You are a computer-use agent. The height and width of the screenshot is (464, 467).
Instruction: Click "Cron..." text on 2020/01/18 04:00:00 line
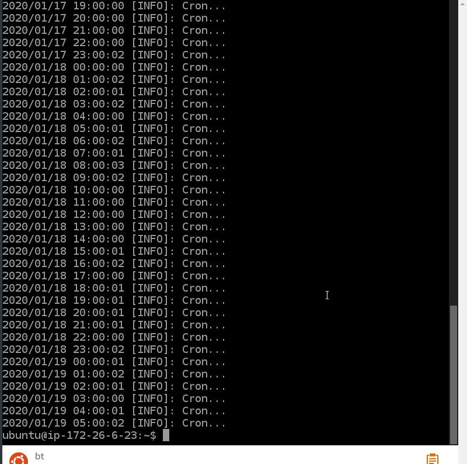click(x=204, y=116)
